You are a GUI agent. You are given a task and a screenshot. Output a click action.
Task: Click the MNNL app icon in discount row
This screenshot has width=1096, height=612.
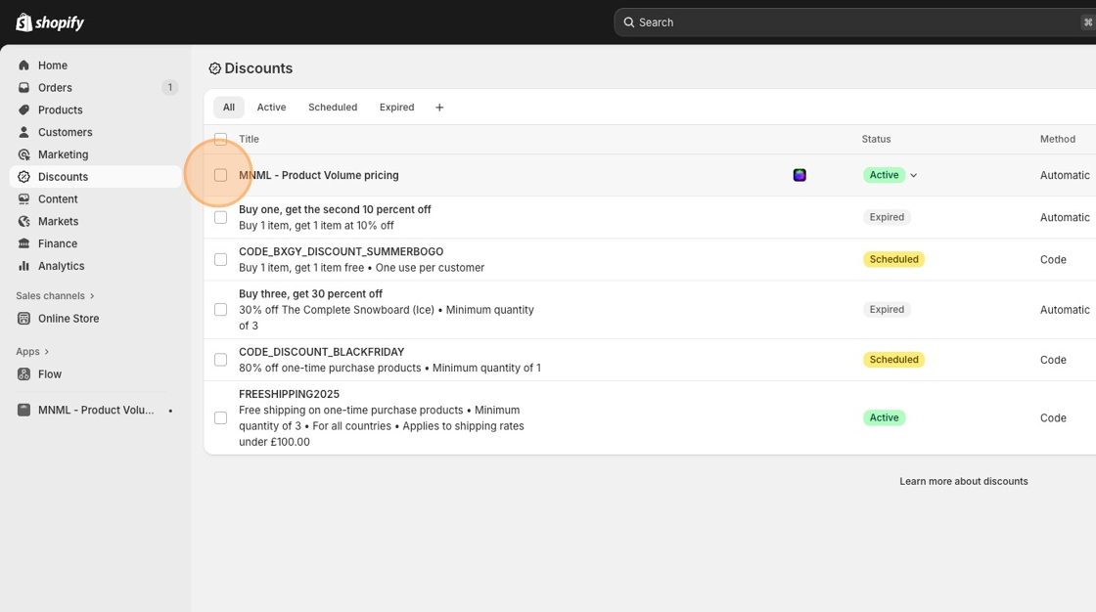(799, 175)
